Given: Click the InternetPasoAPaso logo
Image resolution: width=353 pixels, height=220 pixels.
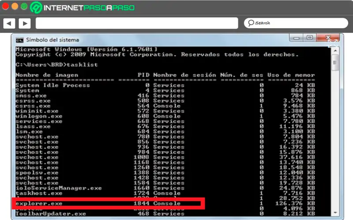Looking at the screenshot, I should pos(83,7).
